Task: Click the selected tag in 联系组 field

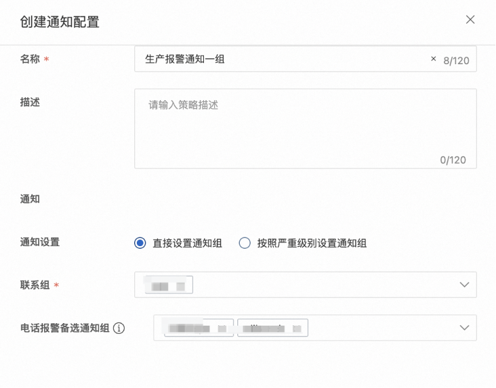Action: click(169, 285)
